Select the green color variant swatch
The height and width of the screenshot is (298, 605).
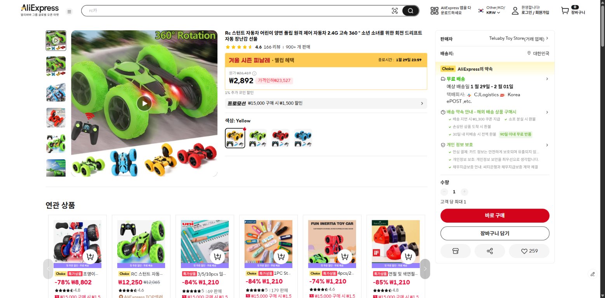[x=257, y=138]
